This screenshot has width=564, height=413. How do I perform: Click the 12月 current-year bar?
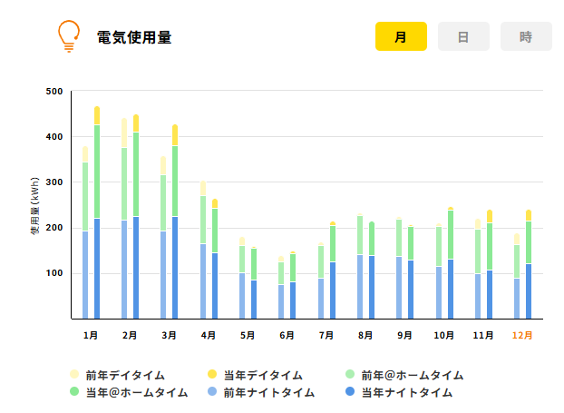coord(529,268)
